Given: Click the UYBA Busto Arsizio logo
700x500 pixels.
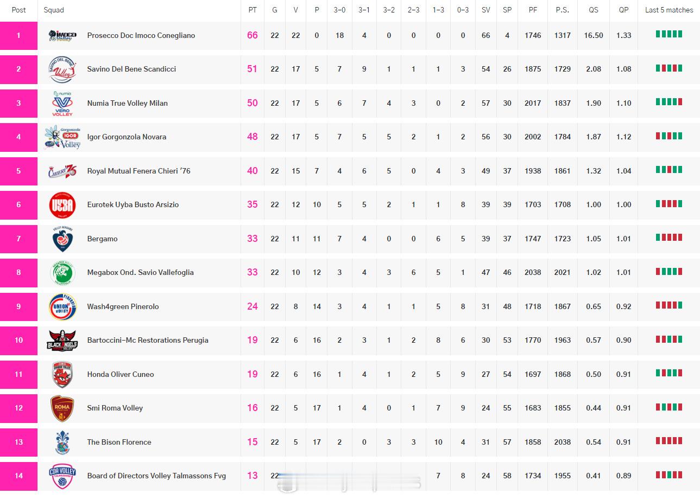Looking at the screenshot, I should click(x=62, y=205).
